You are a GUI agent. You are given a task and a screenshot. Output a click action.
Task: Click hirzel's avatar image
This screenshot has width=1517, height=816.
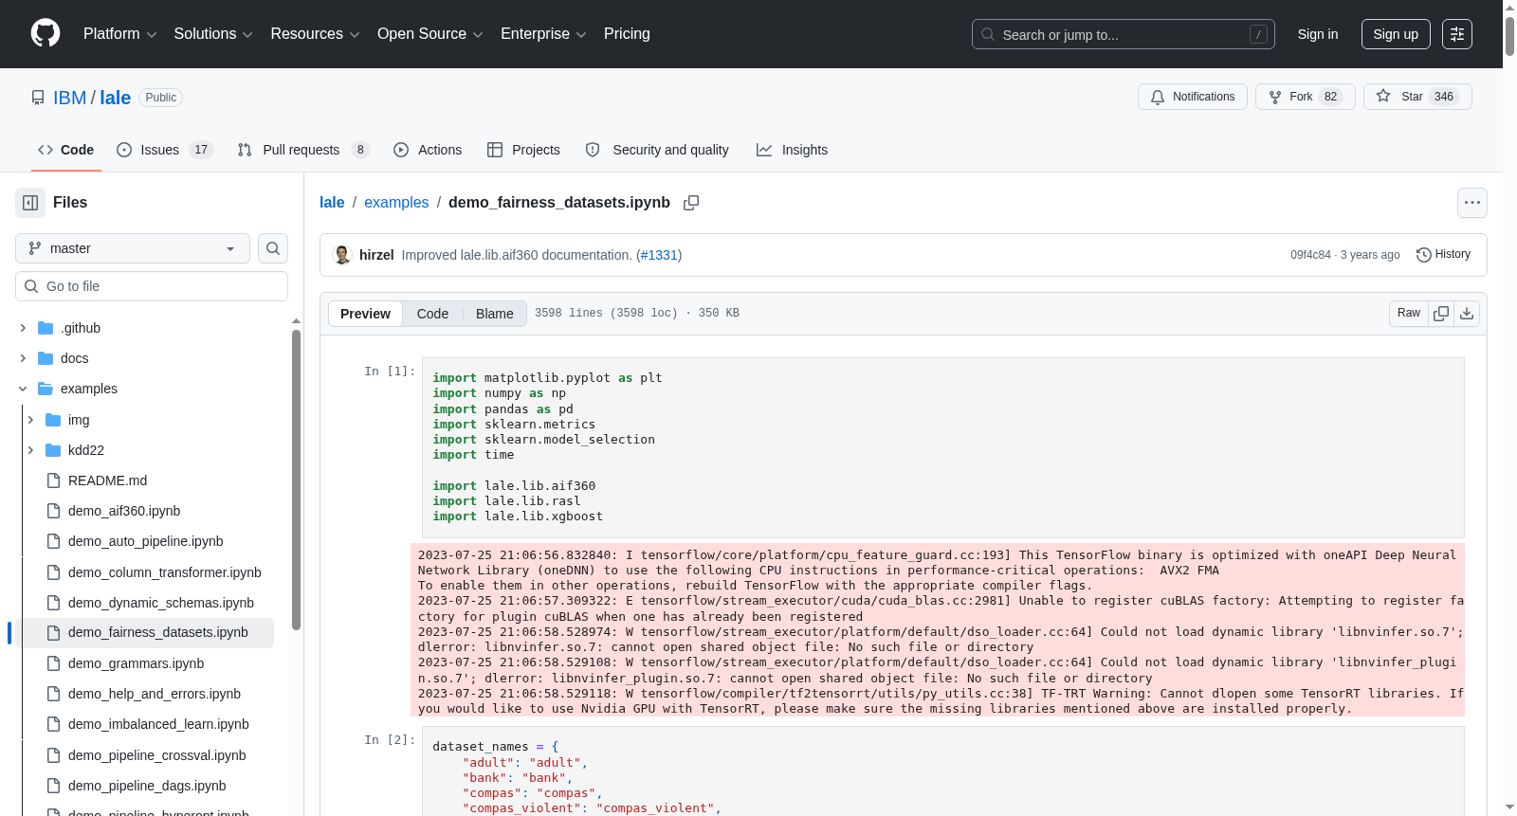(x=342, y=255)
